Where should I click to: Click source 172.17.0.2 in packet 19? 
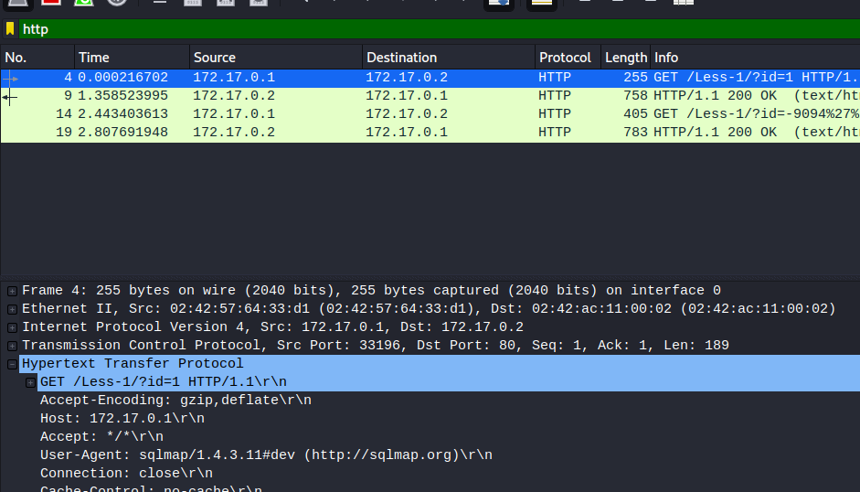[234, 133]
